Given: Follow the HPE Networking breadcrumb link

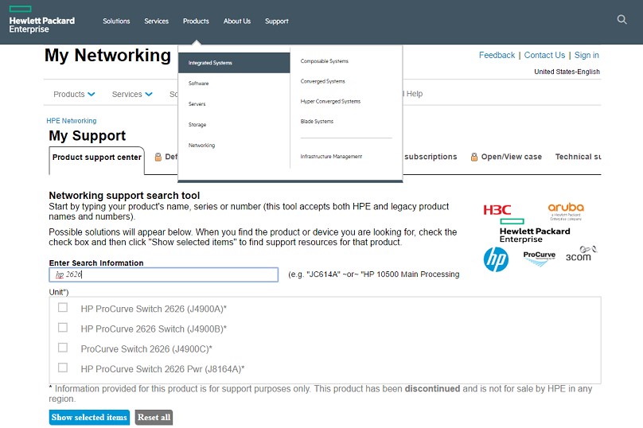Looking at the screenshot, I should (x=72, y=121).
